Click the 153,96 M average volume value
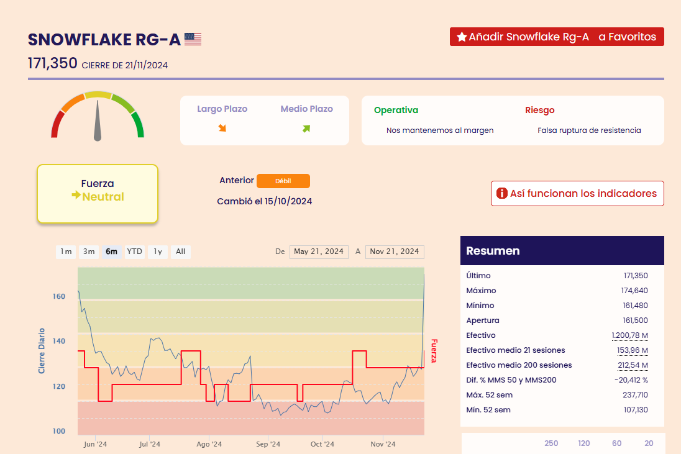Viewport: 681px width, 454px height. 633,350
